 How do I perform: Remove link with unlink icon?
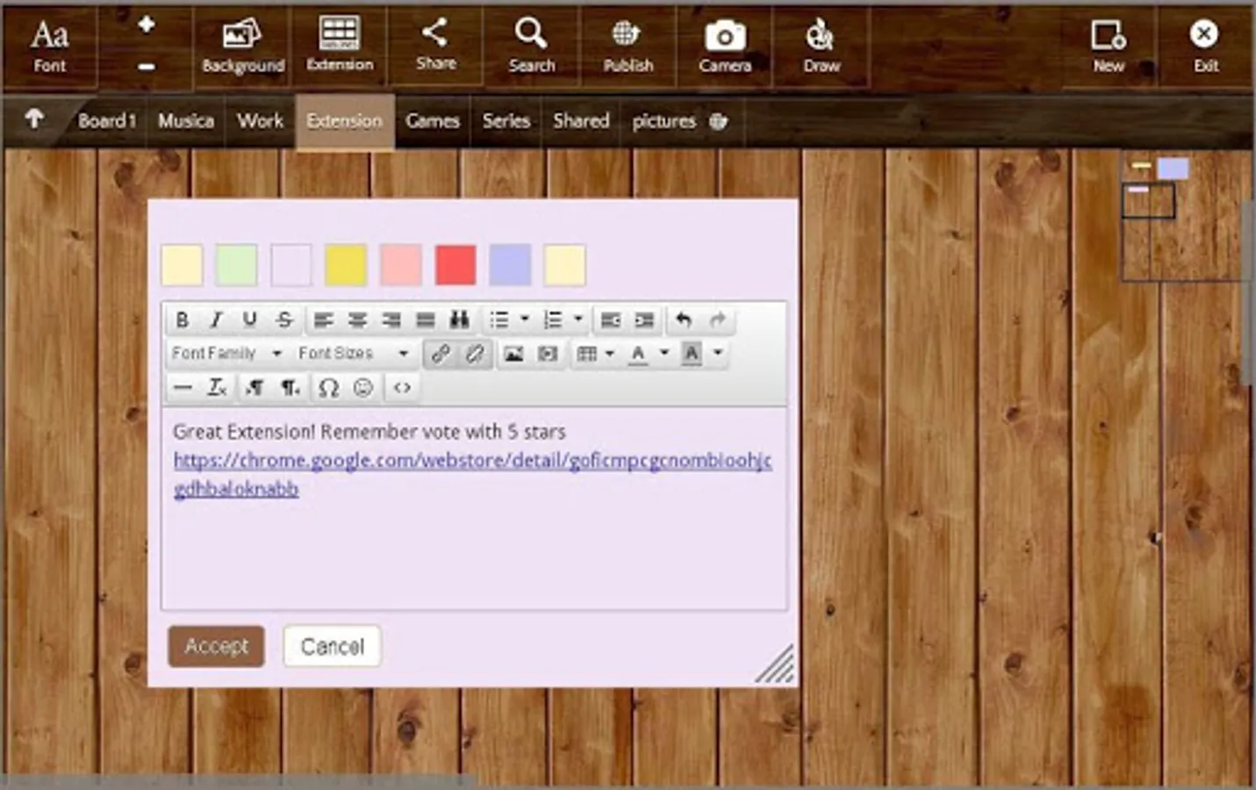click(474, 353)
